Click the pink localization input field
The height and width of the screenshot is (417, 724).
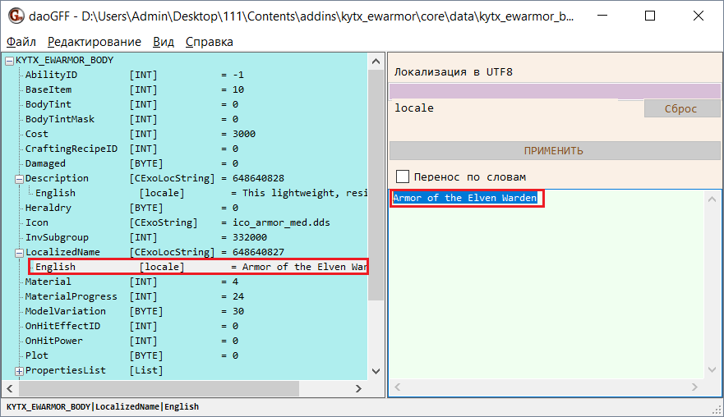(554, 91)
